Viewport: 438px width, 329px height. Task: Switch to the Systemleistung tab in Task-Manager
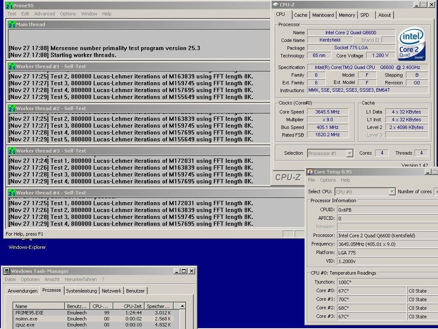pyautogui.click(x=81, y=291)
